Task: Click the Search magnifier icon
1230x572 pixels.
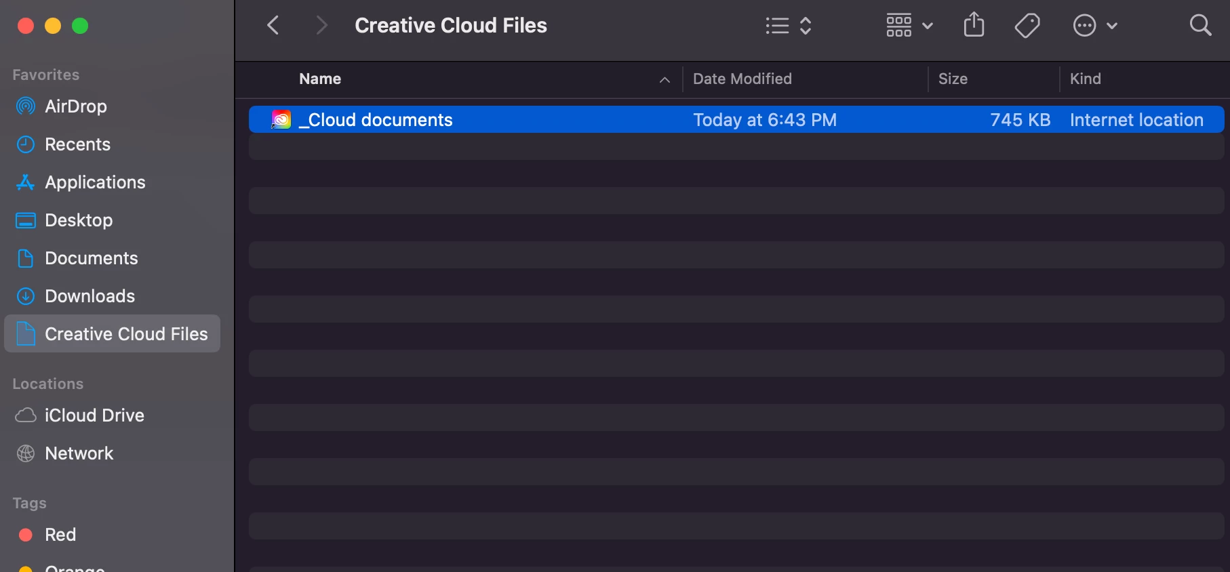Action: (x=1200, y=26)
